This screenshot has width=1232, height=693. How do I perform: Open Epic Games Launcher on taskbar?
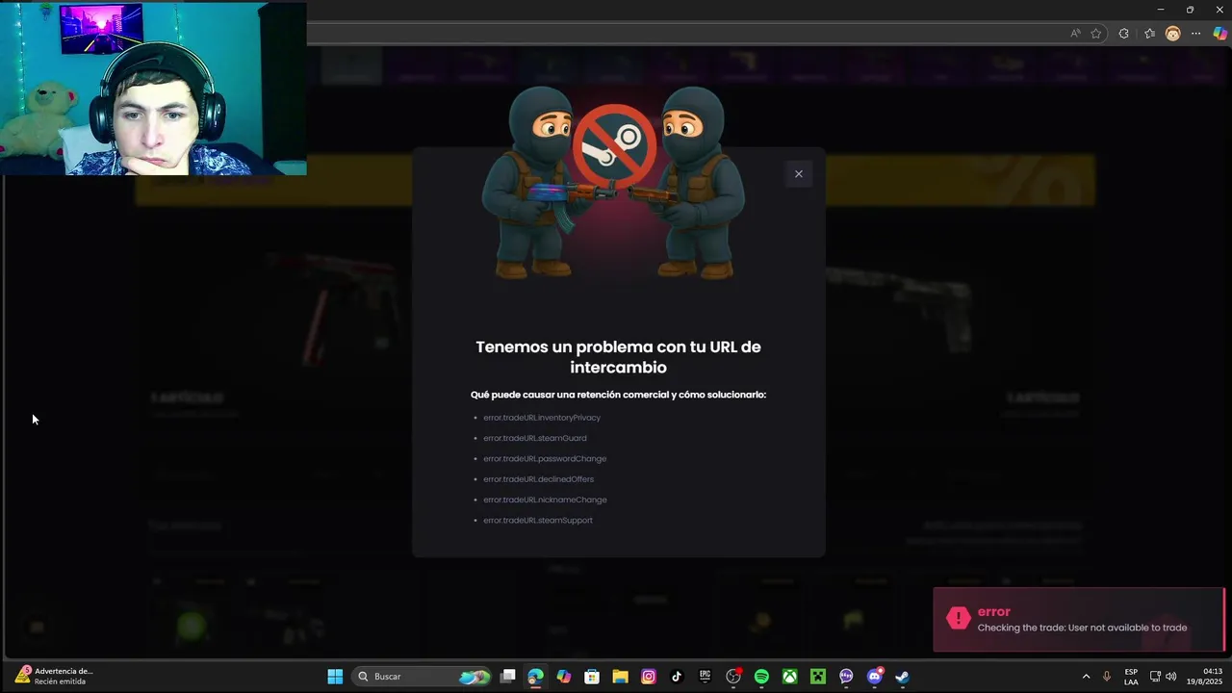[x=705, y=677]
